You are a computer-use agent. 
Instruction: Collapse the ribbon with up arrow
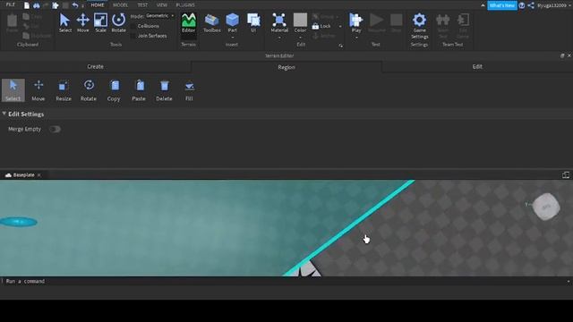pyautogui.click(x=483, y=5)
